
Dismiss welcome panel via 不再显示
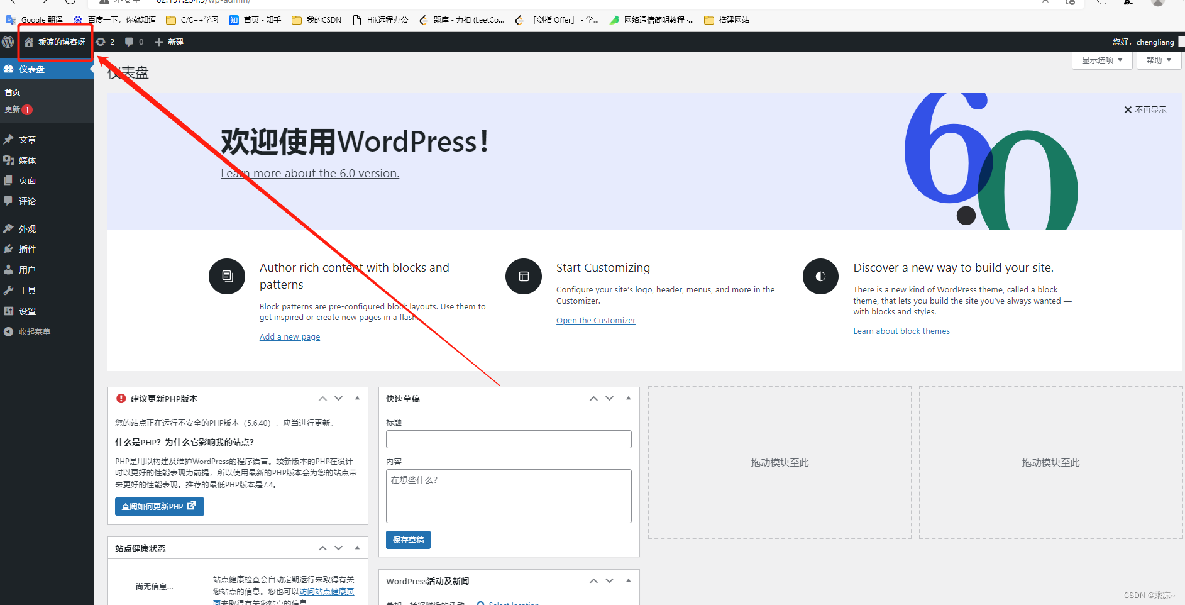1145,109
